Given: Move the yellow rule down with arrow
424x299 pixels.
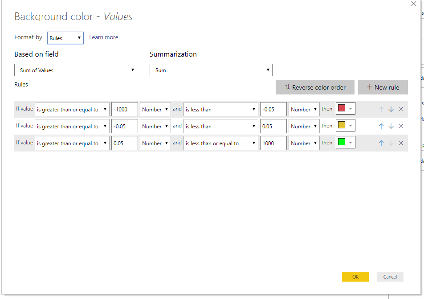Looking at the screenshot, I should (391, 126).
